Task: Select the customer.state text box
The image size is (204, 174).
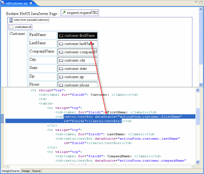Action: [x=77, y=69]
